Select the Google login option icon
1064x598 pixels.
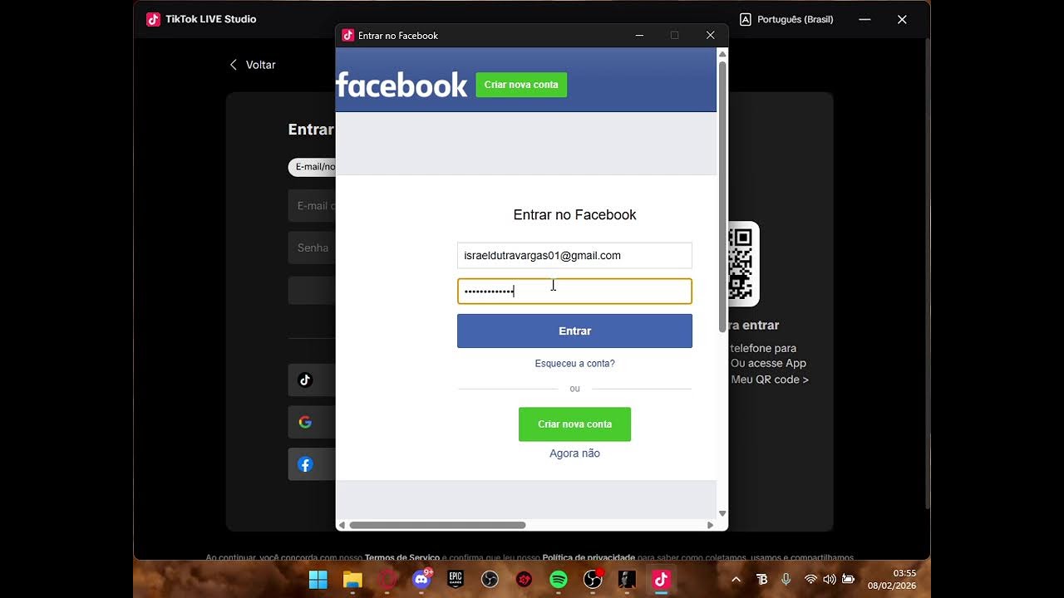click(x=305, y=422)
